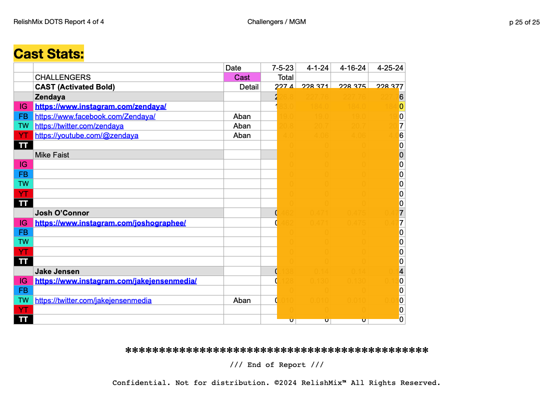Select the 'RelishMix DOTS Report 4 of 4' header text
Screen dimensions: 560x403
point(58,22)
